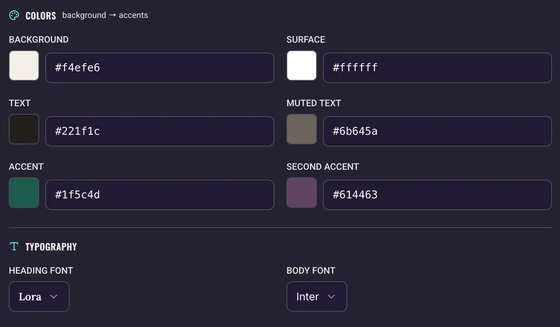Open the Surface white color swatch
Screen dimensions: 560x327
(301, 65)
